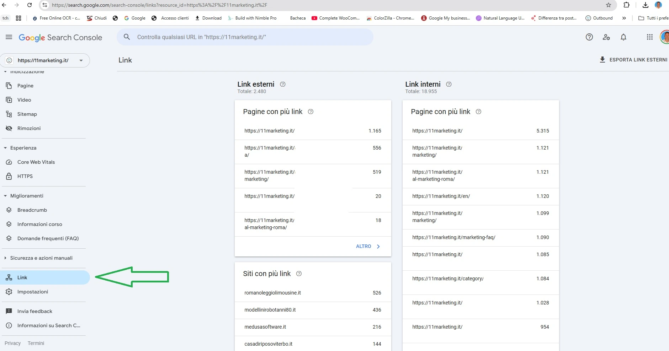Click the URL inspection search field
Image resolution: width=669 pixels, height=351 pixels.
[245, 37]
